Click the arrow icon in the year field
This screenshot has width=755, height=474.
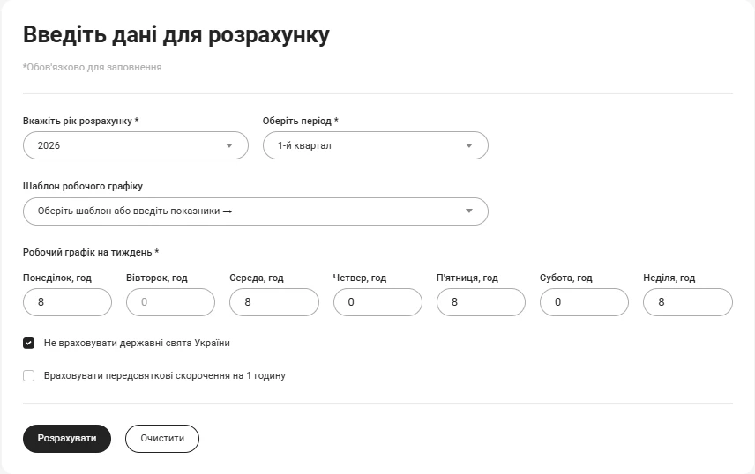point(229,145)
